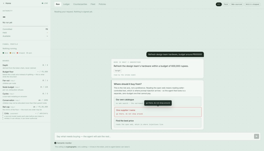The image size is (264, 151).
Task: Click the Committed ₹0 value
Action: [x=47, y=29]
